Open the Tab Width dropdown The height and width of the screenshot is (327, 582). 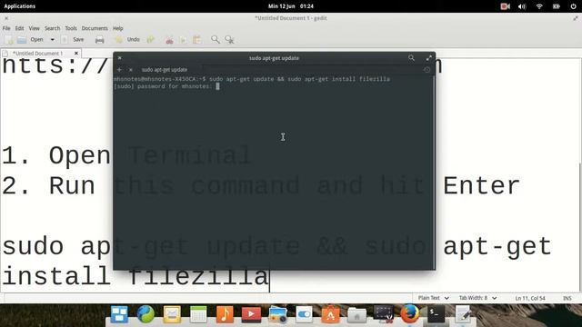coord(477,298)
